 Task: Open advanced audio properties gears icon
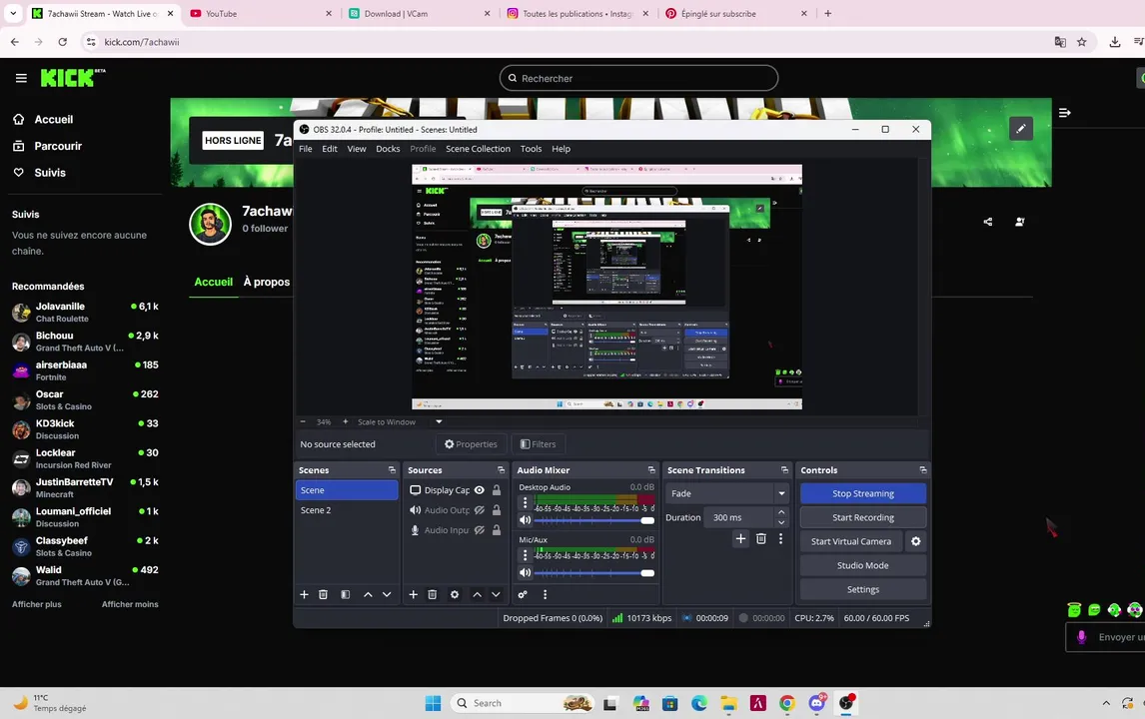(523, 595)
